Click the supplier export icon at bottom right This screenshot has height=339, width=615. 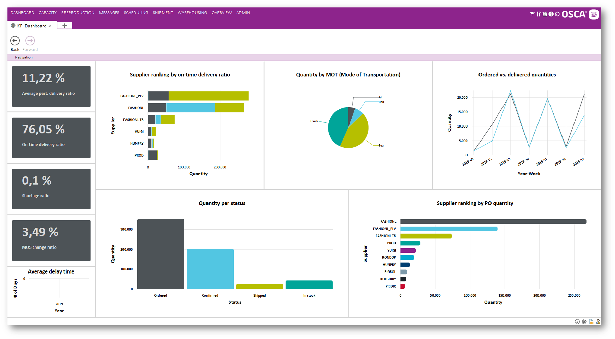coord(598,322)
